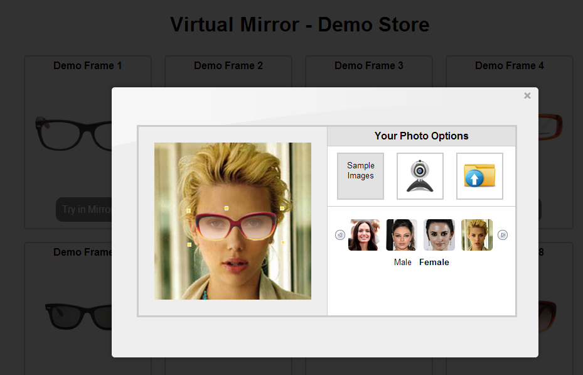Show next sample images with right arrow
Screen dimensions: 583x375
[x=502, y=235]
